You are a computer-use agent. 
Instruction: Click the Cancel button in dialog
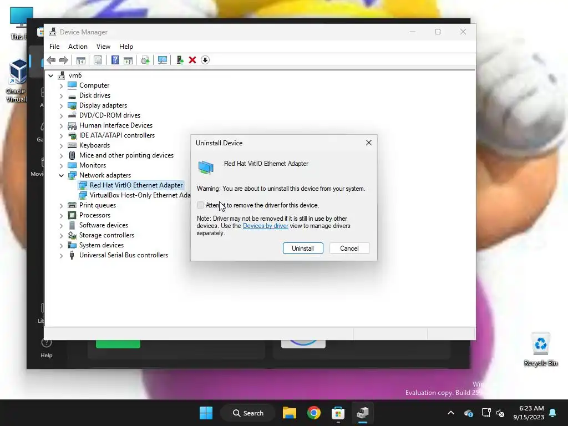(349, 248)
